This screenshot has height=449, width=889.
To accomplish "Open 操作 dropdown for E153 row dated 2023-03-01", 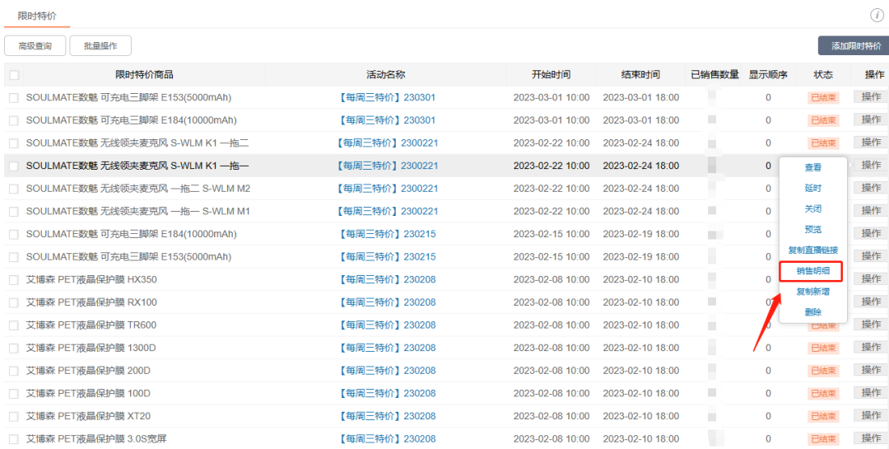I will click(x=871, y=96).
